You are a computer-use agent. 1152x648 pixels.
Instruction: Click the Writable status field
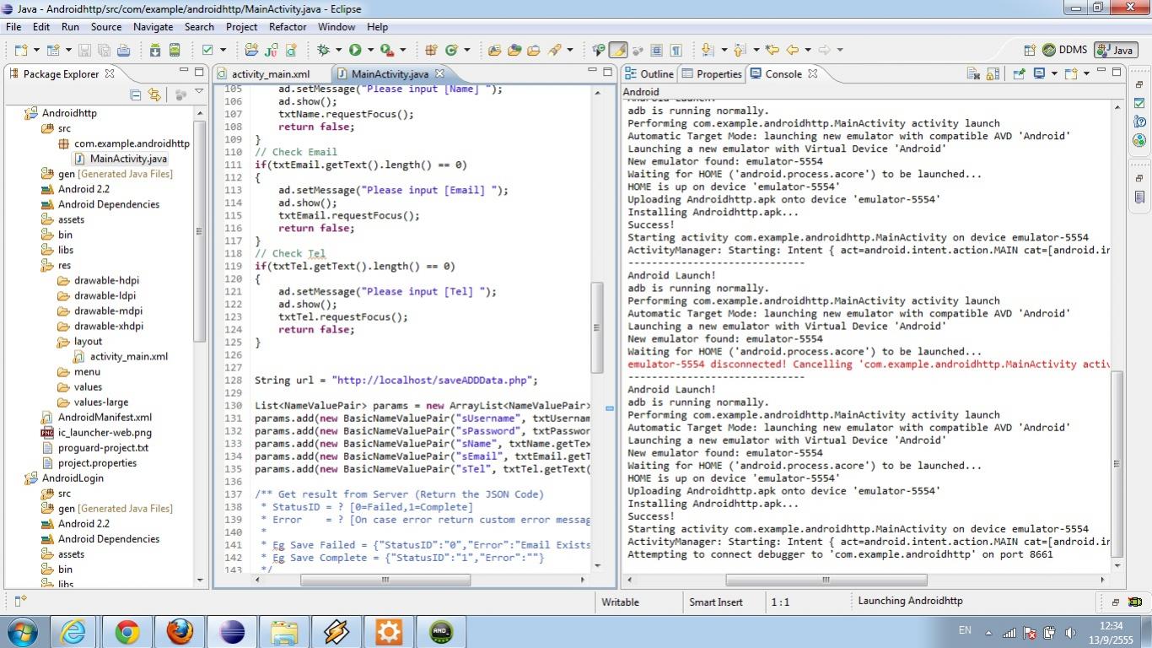pyautogui.click(x=620, y=602)
